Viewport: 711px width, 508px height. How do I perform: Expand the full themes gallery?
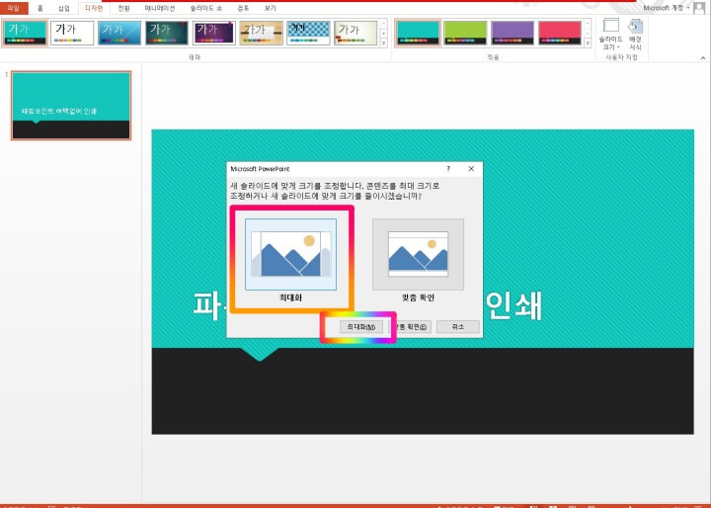384,43
